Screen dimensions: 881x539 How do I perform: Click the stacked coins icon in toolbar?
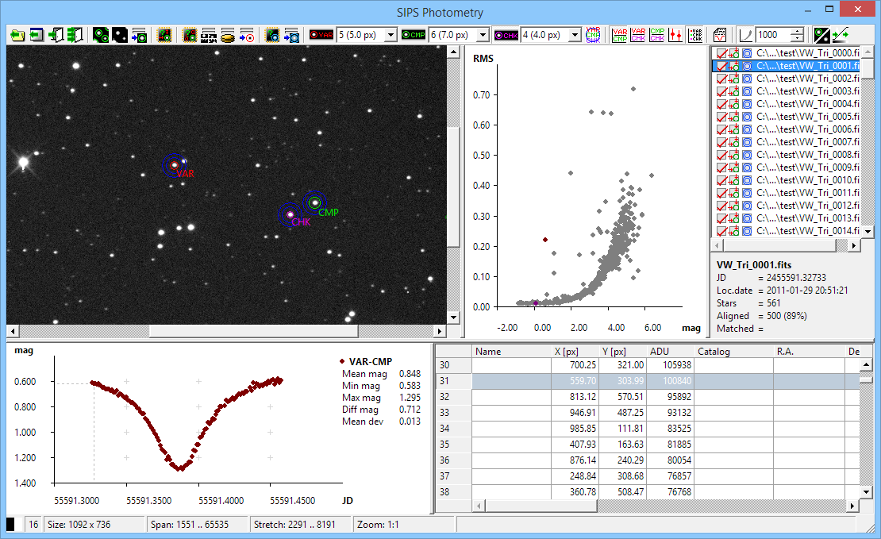pyautogui.click(x=227, y=35)
